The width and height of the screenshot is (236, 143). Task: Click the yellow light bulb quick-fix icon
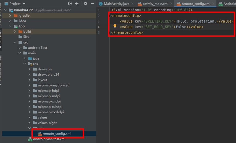pos(115,26)
